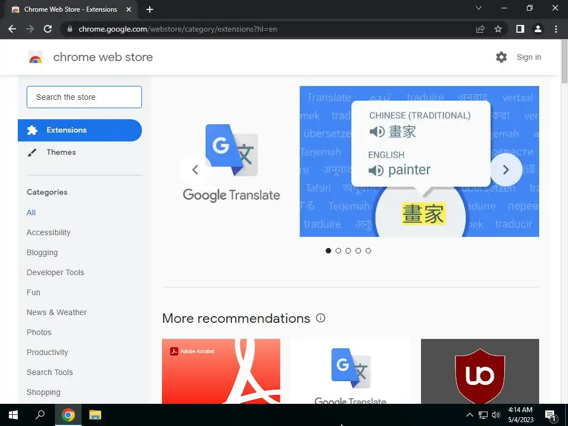
Task: Select the fifth carousel dot
Action: 368,251
